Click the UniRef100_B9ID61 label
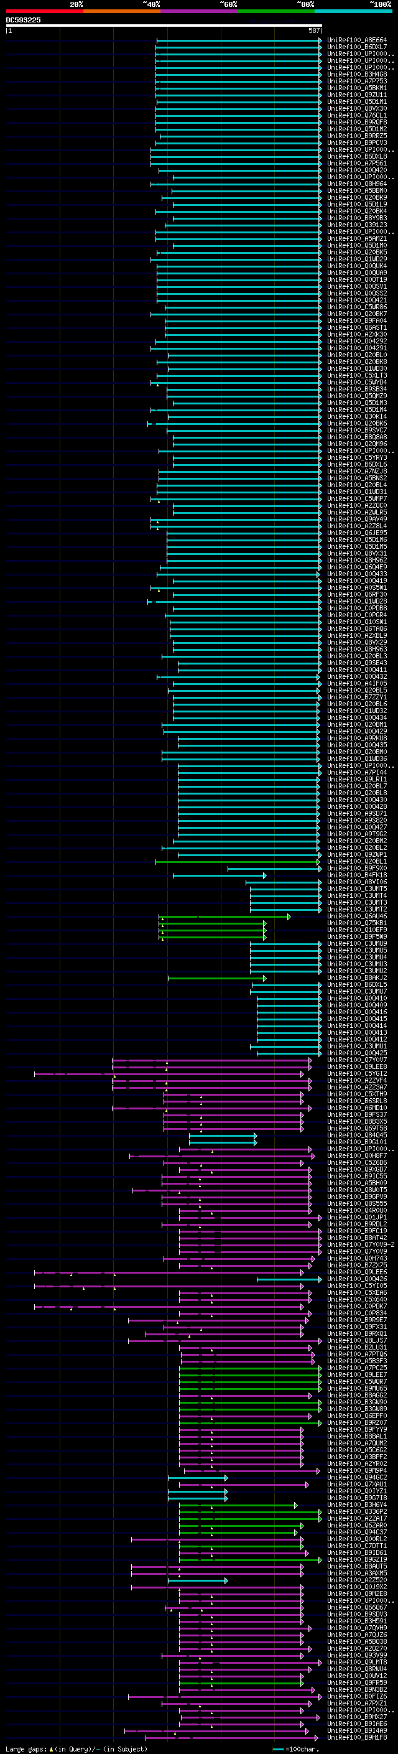This screenshot has width=398, height=1754. 356,1553
